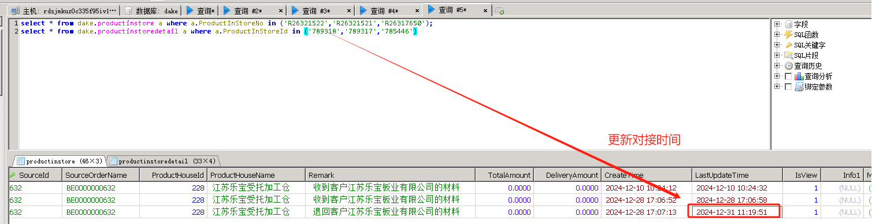The width and height of the screenshot is (872, 224).
Task: Click the 查询分析 bar chart icon
Action: 799,76
